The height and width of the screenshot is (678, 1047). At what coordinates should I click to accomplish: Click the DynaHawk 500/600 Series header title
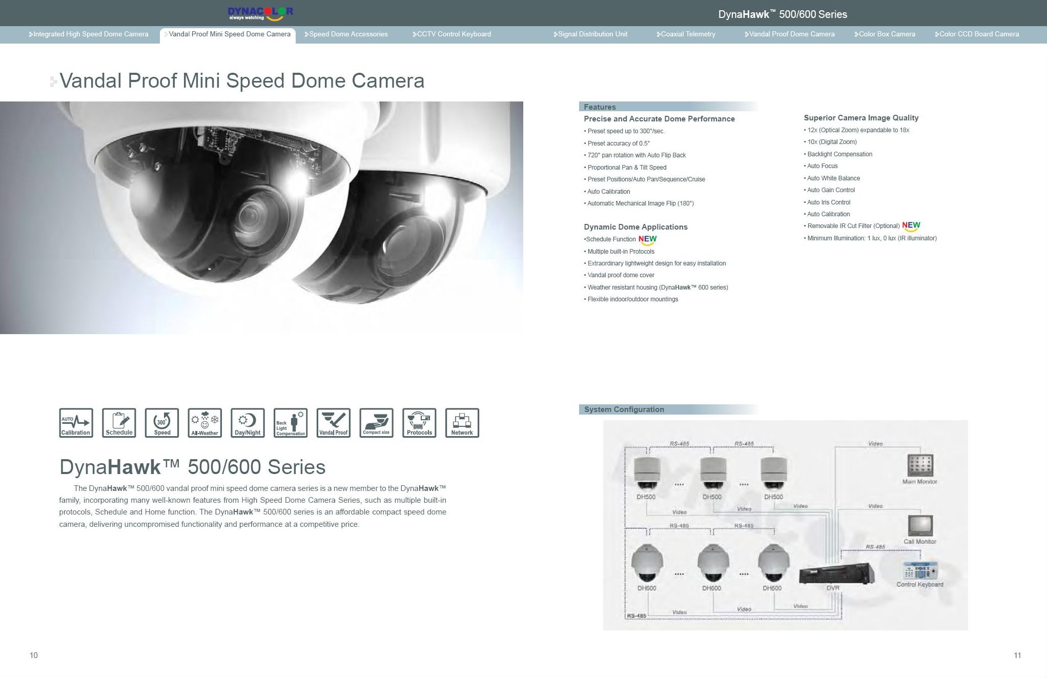click(x=783, y=14)
